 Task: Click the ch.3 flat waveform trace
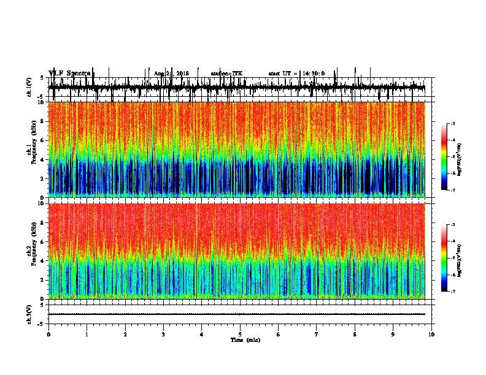[x=237, y=314]
